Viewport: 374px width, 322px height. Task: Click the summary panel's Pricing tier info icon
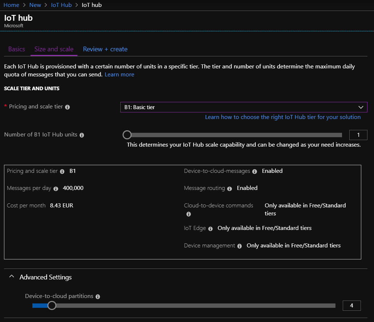(62, 171)
